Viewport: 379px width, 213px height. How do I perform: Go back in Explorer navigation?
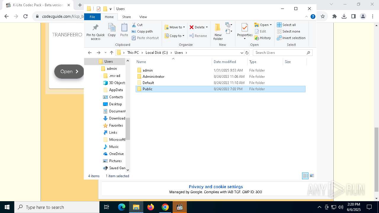pyautogui.click(x=90, y=53)
